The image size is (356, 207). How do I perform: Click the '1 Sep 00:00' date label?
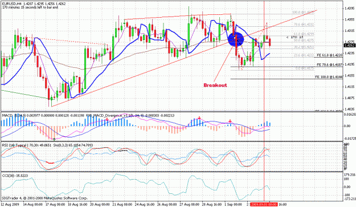(234, 205)
